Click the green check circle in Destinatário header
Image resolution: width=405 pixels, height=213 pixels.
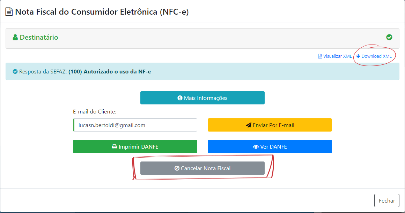tap(389, 37)
